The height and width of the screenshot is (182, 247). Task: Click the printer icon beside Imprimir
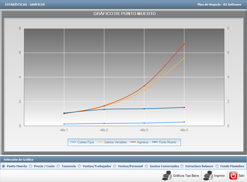click(x=208, y=175)
